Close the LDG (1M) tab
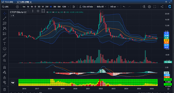This screenshot has width=174, height=93. pyautogui.click(x=31, y=2)
